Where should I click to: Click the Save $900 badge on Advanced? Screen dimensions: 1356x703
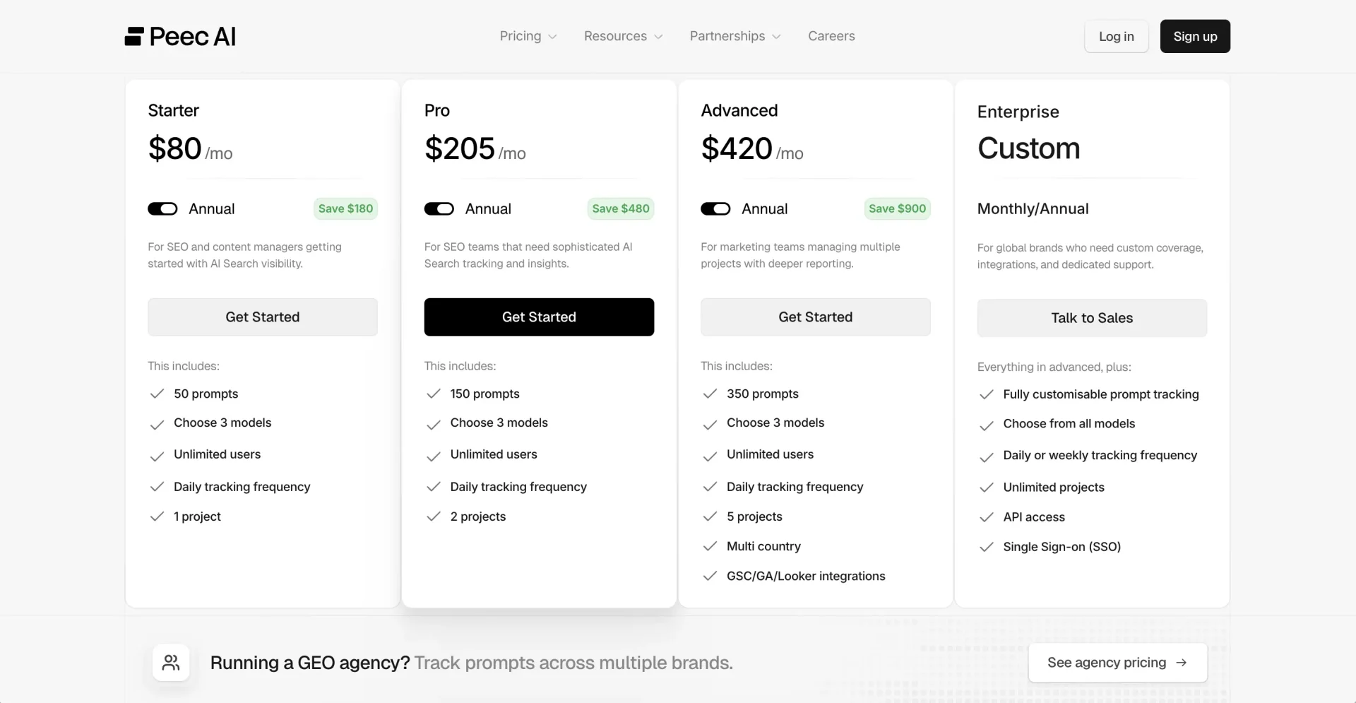tap(896, 208)
